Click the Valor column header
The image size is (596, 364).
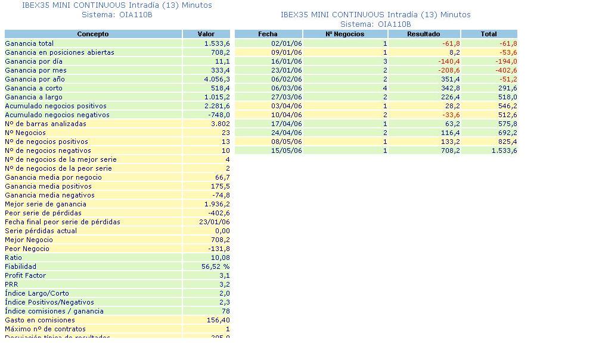pyautogui.click(x=206, y=34)
